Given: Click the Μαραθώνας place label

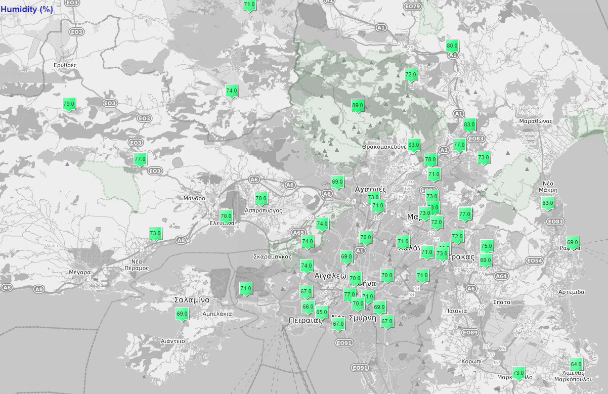Looking at the screenshot, I should click(536, 121).
